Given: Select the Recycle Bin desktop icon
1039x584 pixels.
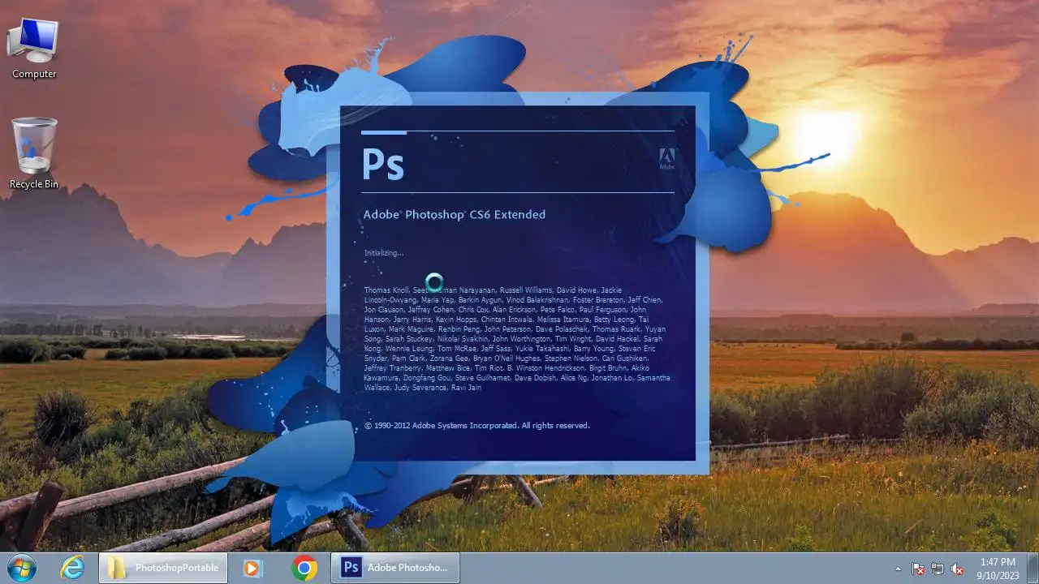Looking at the screenshot, I should [34, 153].
